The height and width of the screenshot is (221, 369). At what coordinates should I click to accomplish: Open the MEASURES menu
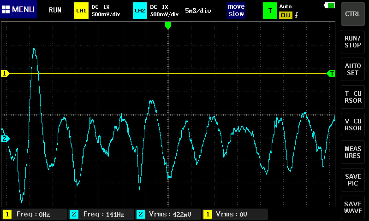353,152
